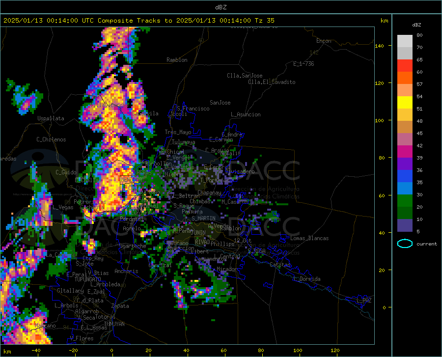Click the dBZ title at top
This screenshot has height=357, width=442.
pyautogui.click(x=221, y=7)
